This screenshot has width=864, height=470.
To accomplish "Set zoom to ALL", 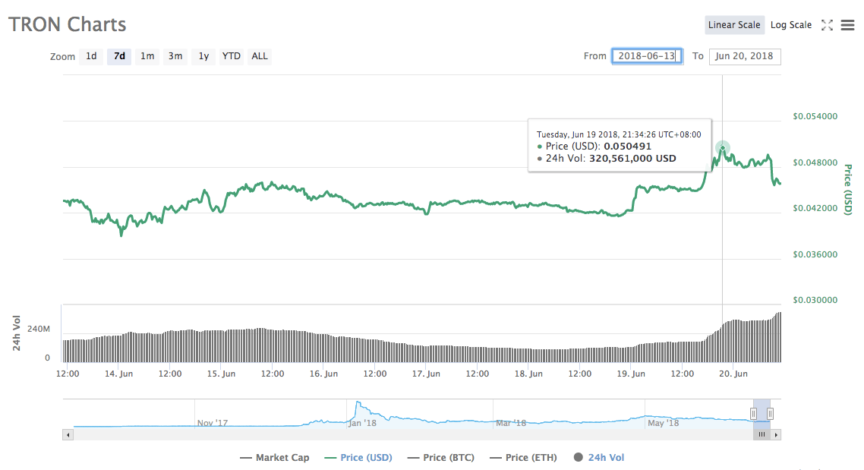I will [x=260, y=56].
